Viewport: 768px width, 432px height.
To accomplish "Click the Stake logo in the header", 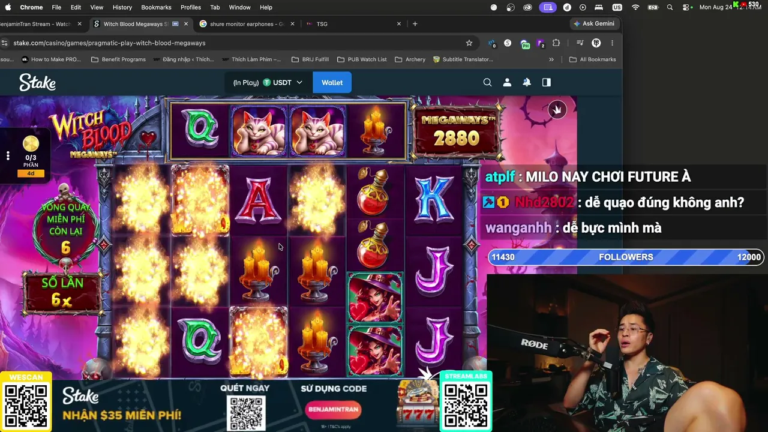I will click(37, 82).
